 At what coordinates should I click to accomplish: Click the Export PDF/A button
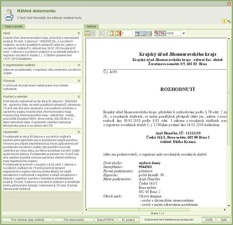pyautogui.click(x=105, y=220)
